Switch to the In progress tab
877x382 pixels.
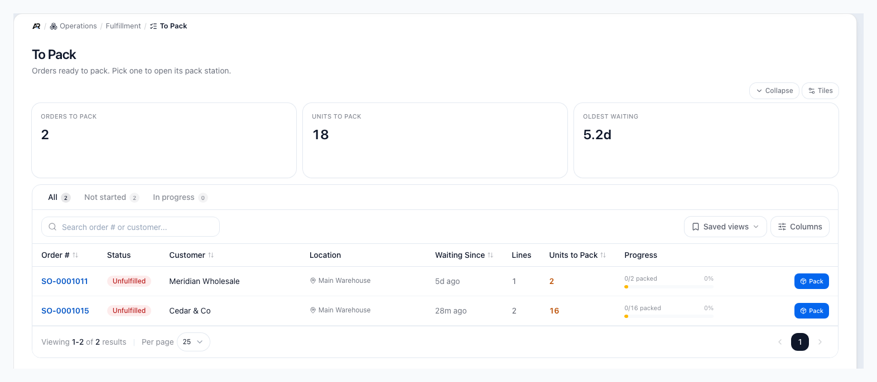coord(180,197)
